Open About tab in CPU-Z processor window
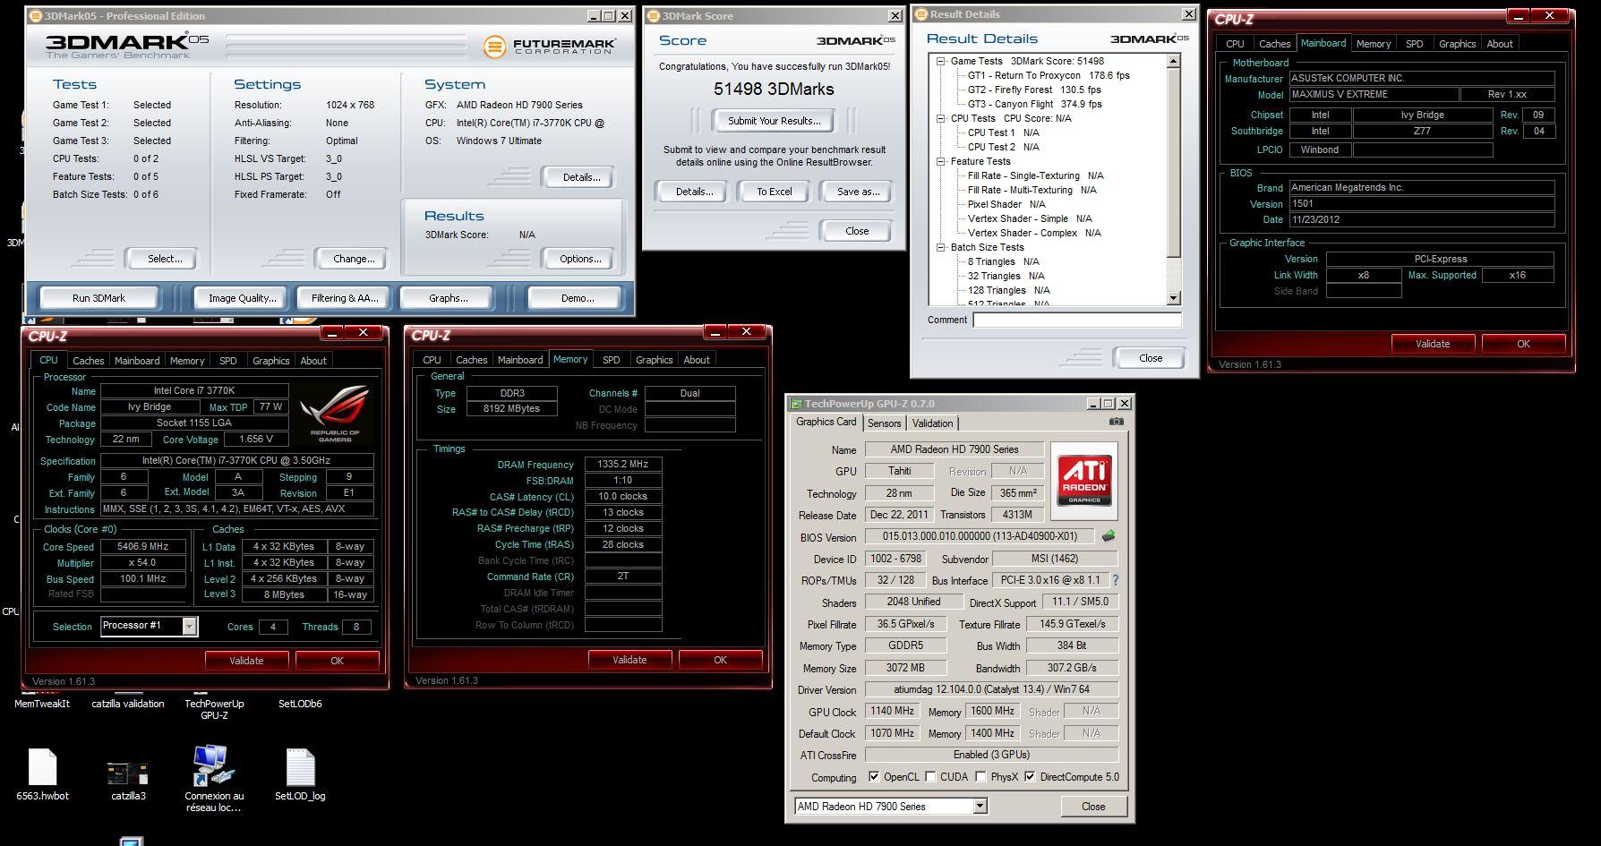1601x846 pixels. click(x=313, y=361)
